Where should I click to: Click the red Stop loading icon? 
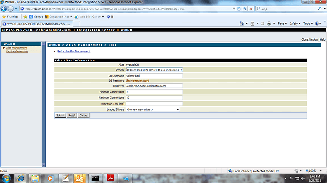click(x=251, y=9)
